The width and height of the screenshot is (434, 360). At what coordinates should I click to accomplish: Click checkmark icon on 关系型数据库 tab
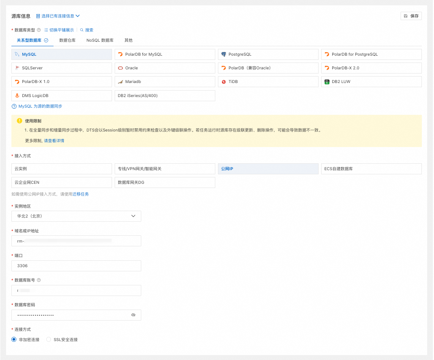46,40
